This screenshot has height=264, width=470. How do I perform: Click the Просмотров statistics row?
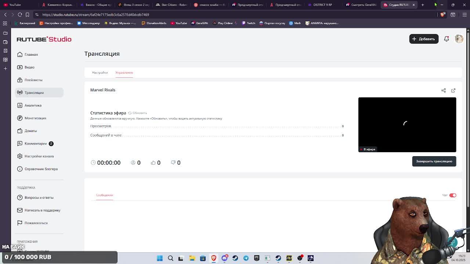point(217,126)
